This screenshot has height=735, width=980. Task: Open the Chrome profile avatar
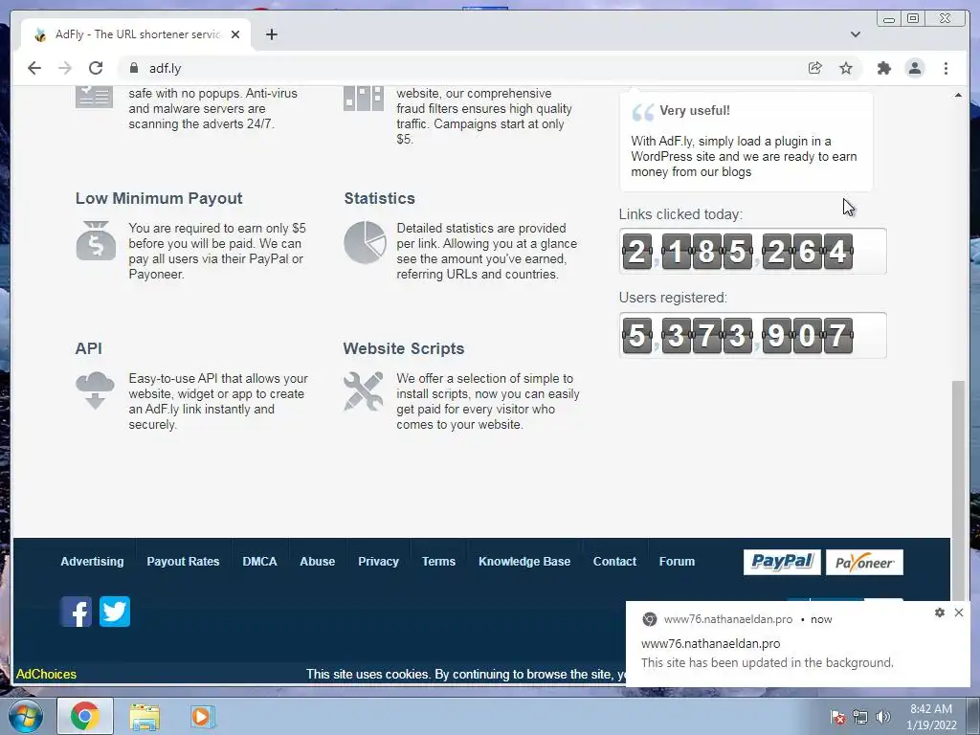click(x=914, y=68)
